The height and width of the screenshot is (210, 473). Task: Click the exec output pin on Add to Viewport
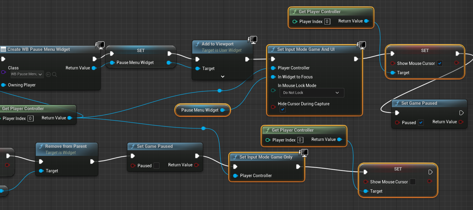click(x=247, y=59)
